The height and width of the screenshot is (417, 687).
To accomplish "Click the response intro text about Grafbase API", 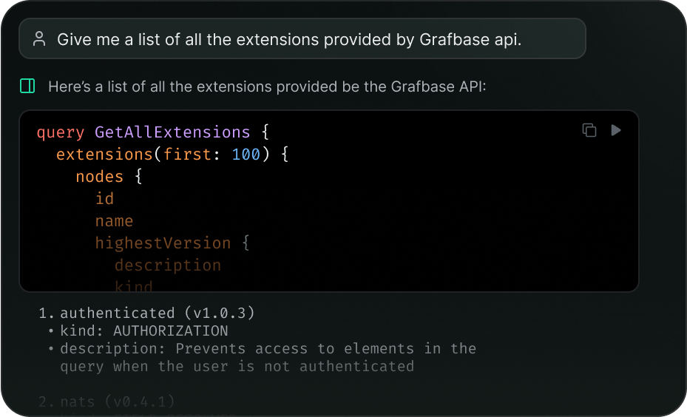I will [266, 87].
